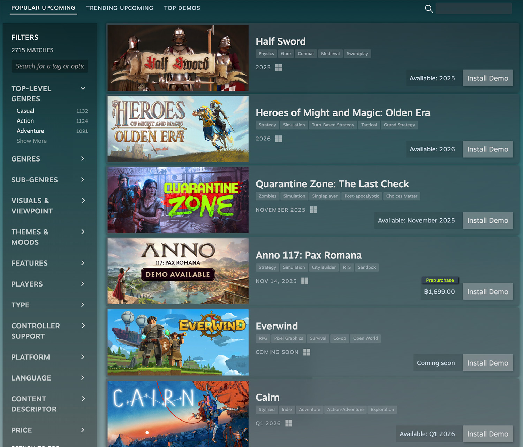Click Windows icon beside Cairn Q1 2026
Viewport: 523px width, 447px height.
click(289, 423)
